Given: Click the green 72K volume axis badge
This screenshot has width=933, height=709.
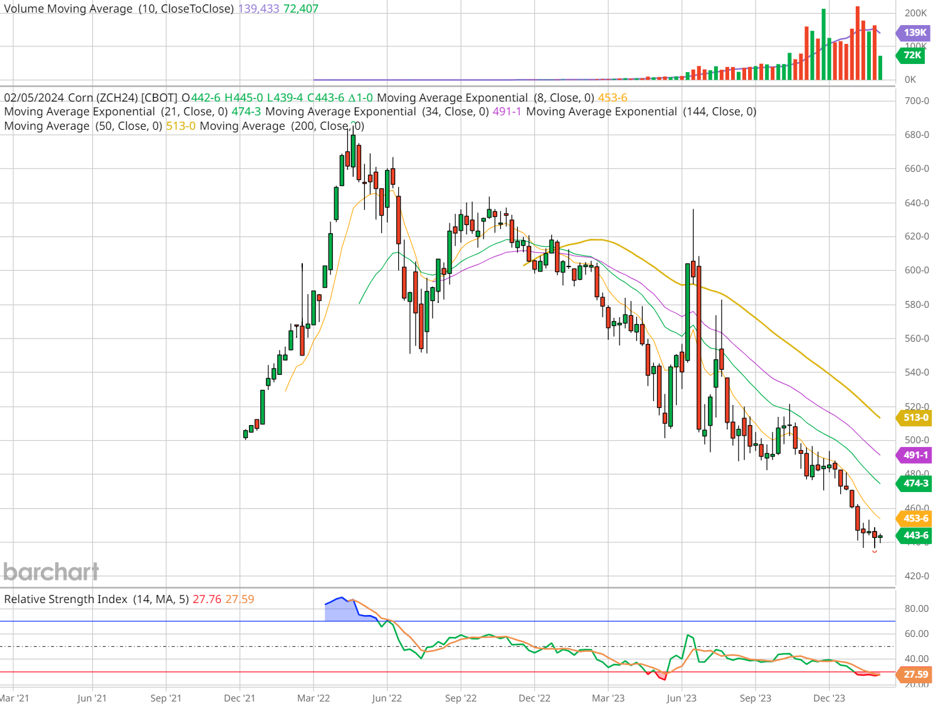Looking at the screenshot, I should click(912, 55).
